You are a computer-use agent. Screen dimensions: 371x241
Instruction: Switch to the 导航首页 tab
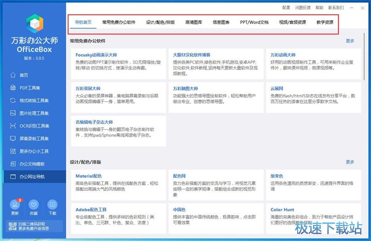click(x=83, y=22)
